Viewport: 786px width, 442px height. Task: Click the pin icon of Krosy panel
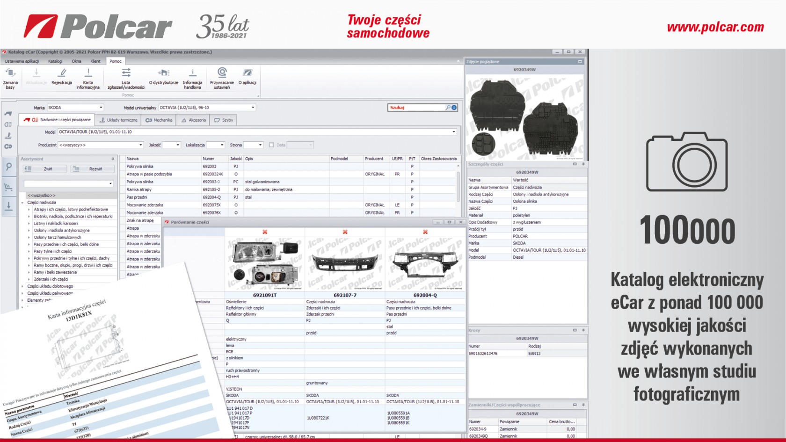[x=583, y=330]
